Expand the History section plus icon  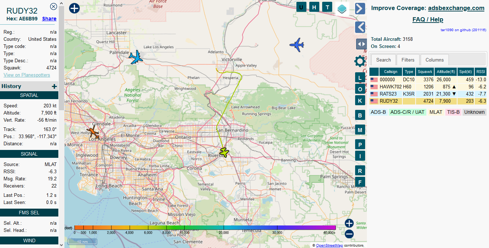click(54, 86)
